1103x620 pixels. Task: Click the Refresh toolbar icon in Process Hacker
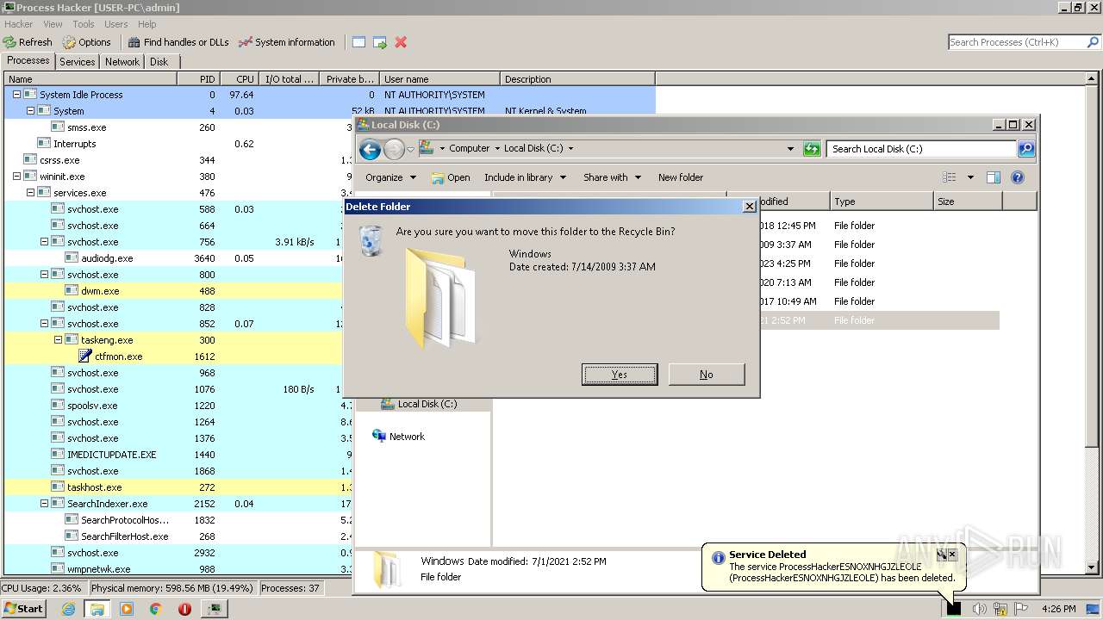pos(9,42)
